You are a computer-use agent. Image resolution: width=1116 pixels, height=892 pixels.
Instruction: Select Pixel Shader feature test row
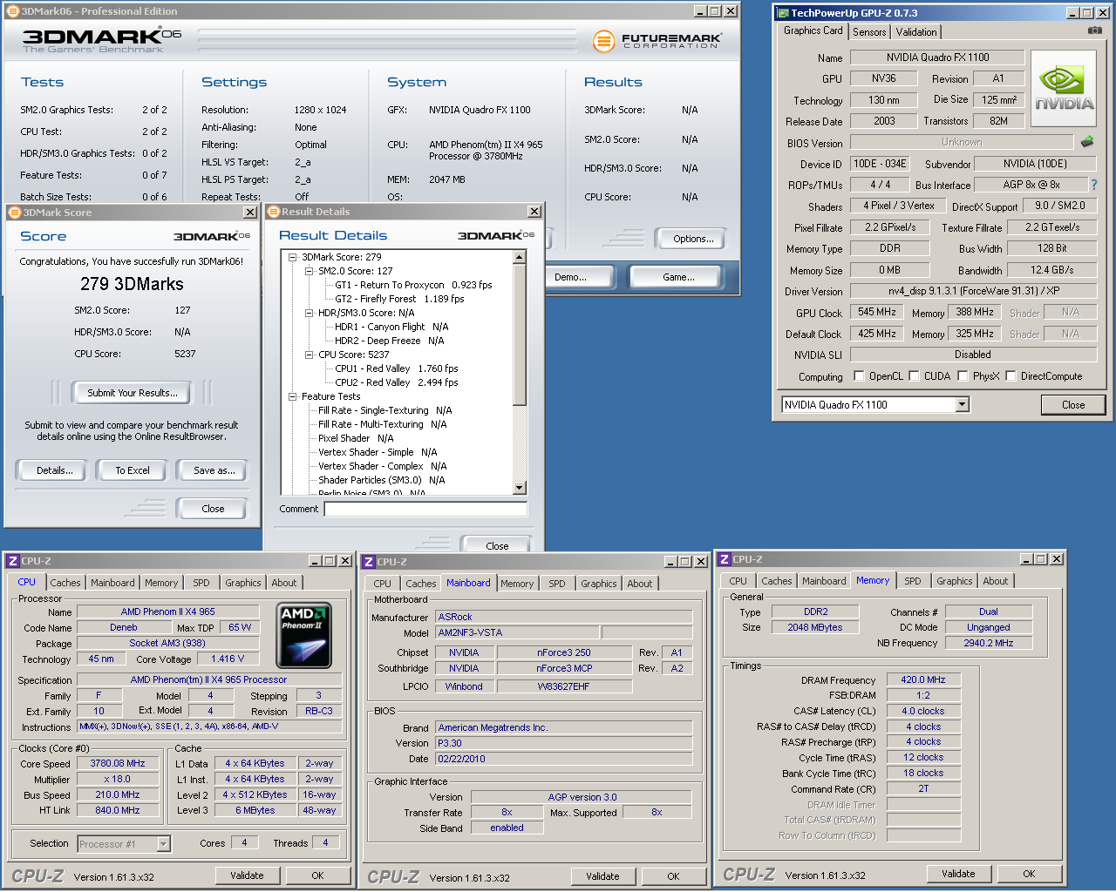(x=356, y=438)
